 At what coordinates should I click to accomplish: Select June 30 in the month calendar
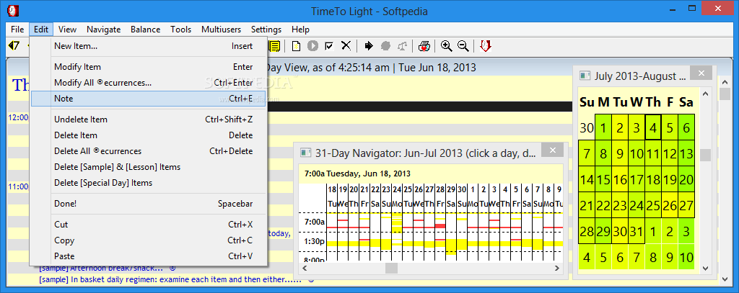tap(587, 127)
